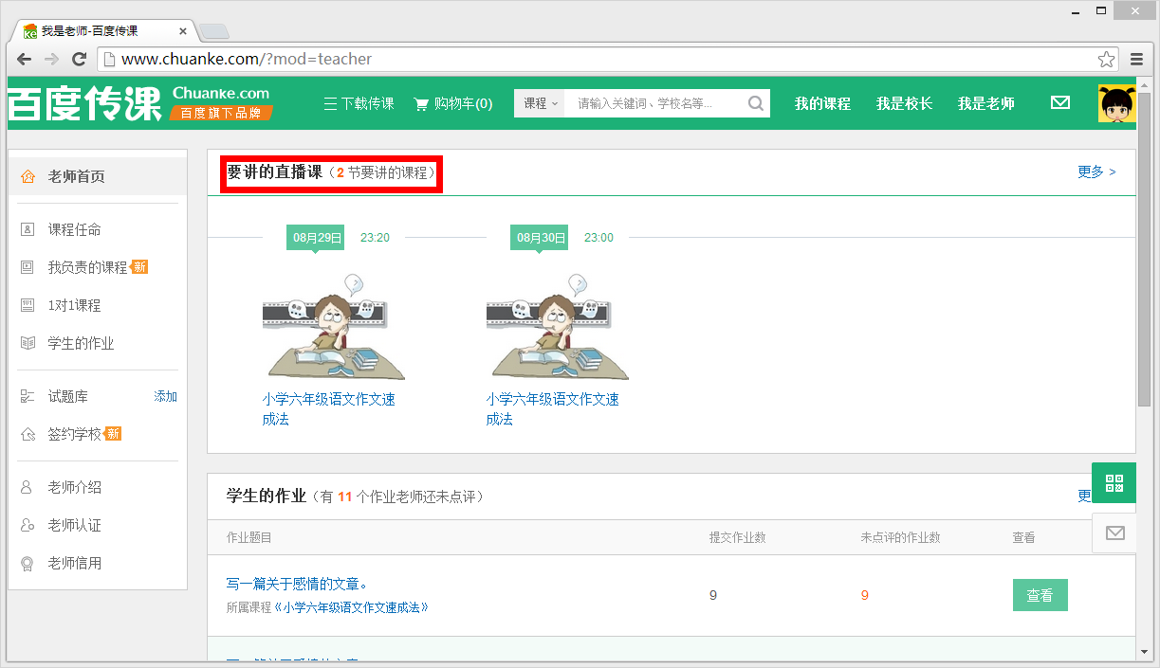Select 老师首页 home icon in sidebar
Screen dimensions: 1160x668
29,174
